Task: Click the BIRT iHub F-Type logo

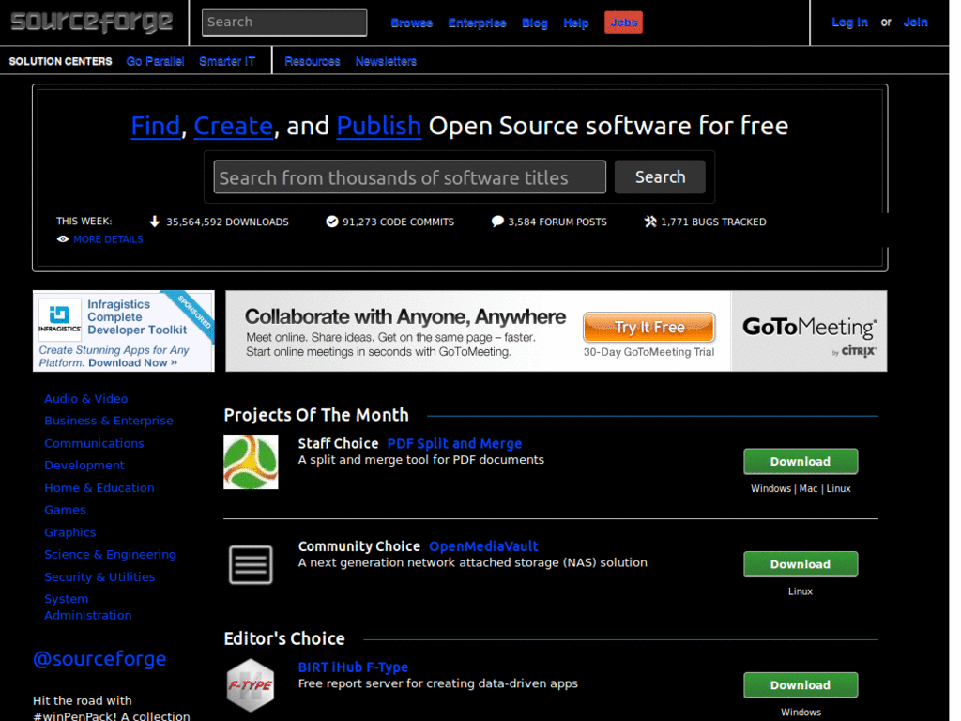Action: (250, 685)
